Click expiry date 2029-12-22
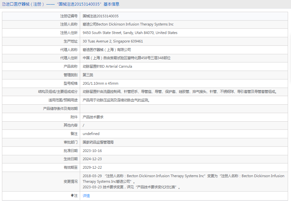Screen dimensions: 291x203 92,167
